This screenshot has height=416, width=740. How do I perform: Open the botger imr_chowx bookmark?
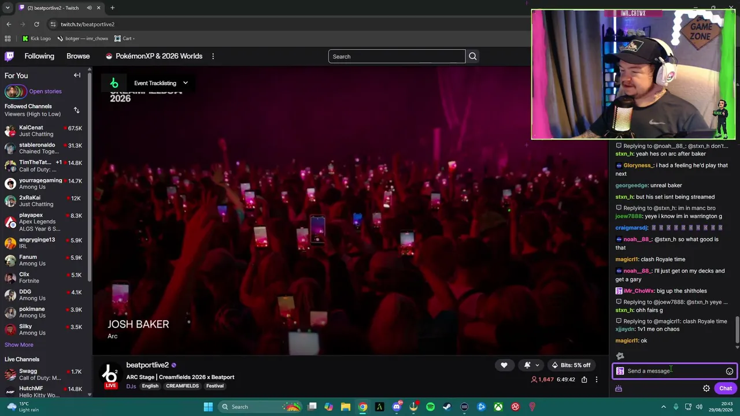[83, 38]
